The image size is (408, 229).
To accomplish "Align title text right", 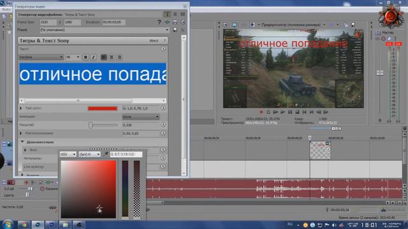I will pos(119,57).
